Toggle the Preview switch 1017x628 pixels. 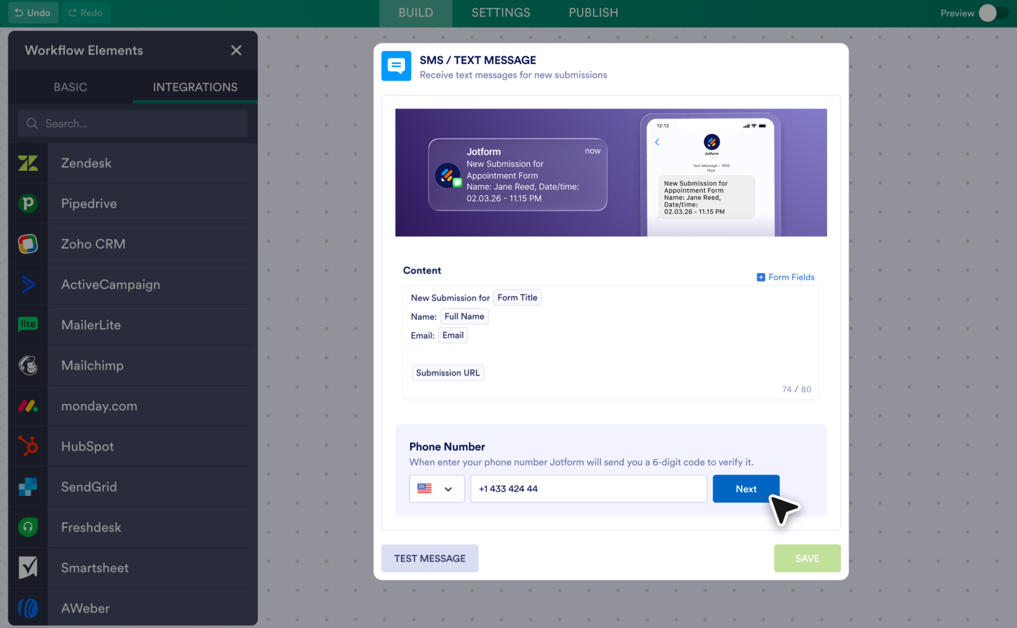click(993, 13)
